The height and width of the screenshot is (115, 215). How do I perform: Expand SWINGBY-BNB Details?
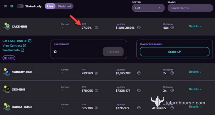(195, 72)
